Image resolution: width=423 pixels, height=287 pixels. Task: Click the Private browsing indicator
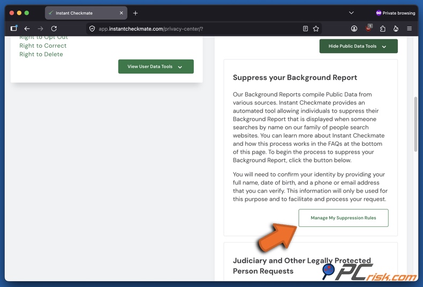tap(396, 13)
